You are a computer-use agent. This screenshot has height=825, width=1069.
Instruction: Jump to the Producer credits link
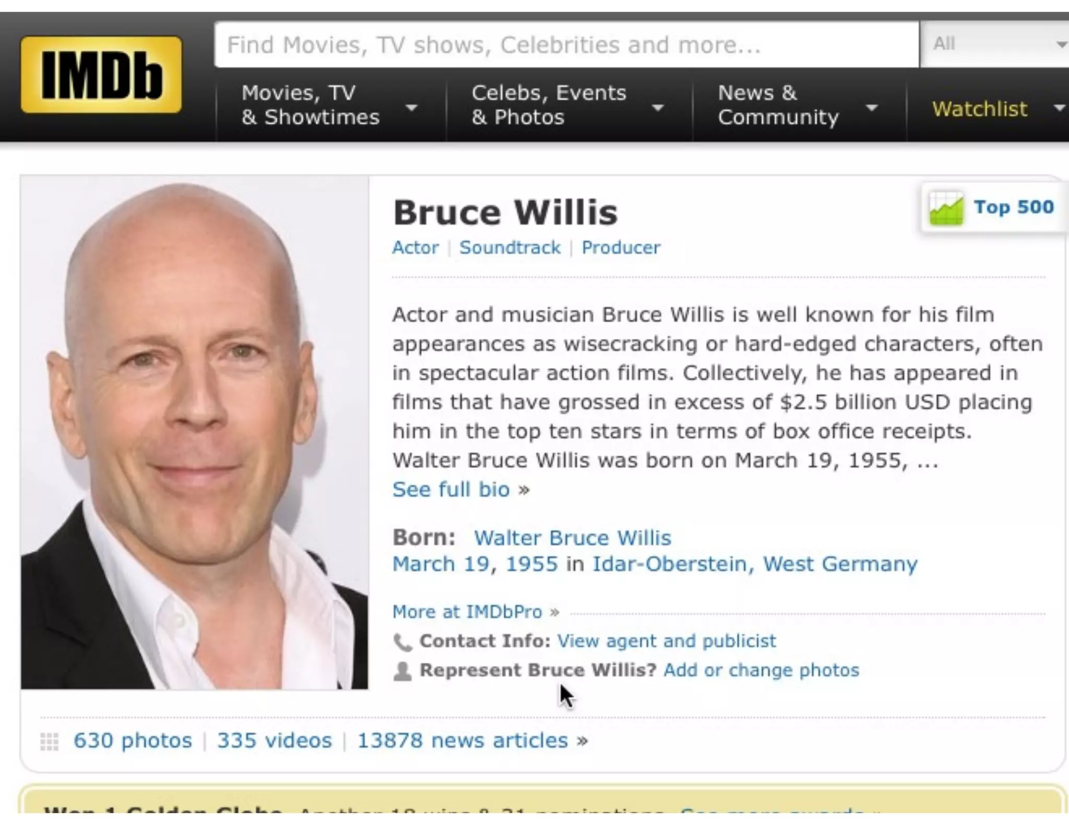621,248
